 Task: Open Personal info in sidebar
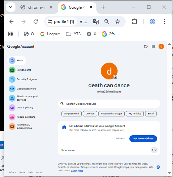click(x=20, y=70)
